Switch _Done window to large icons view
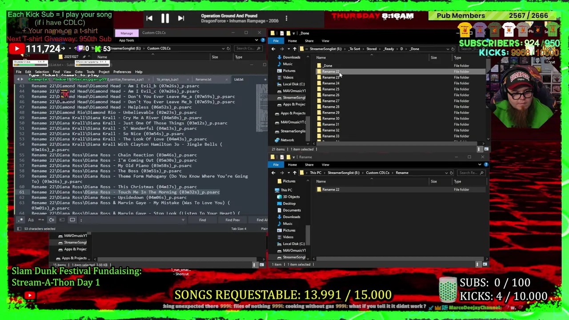The height and width of the screenshot is (320, 569). click(486, 149)
